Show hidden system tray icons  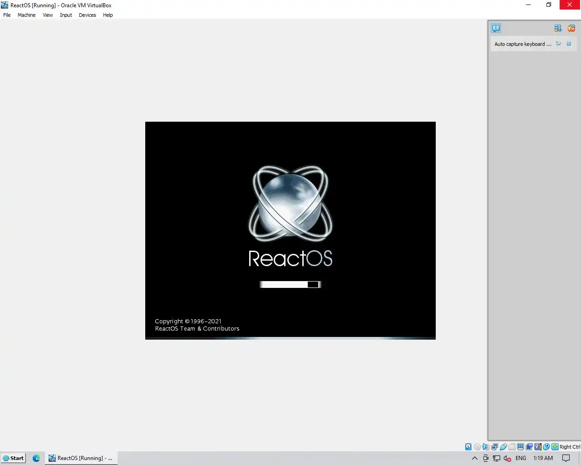pos(475,458)
